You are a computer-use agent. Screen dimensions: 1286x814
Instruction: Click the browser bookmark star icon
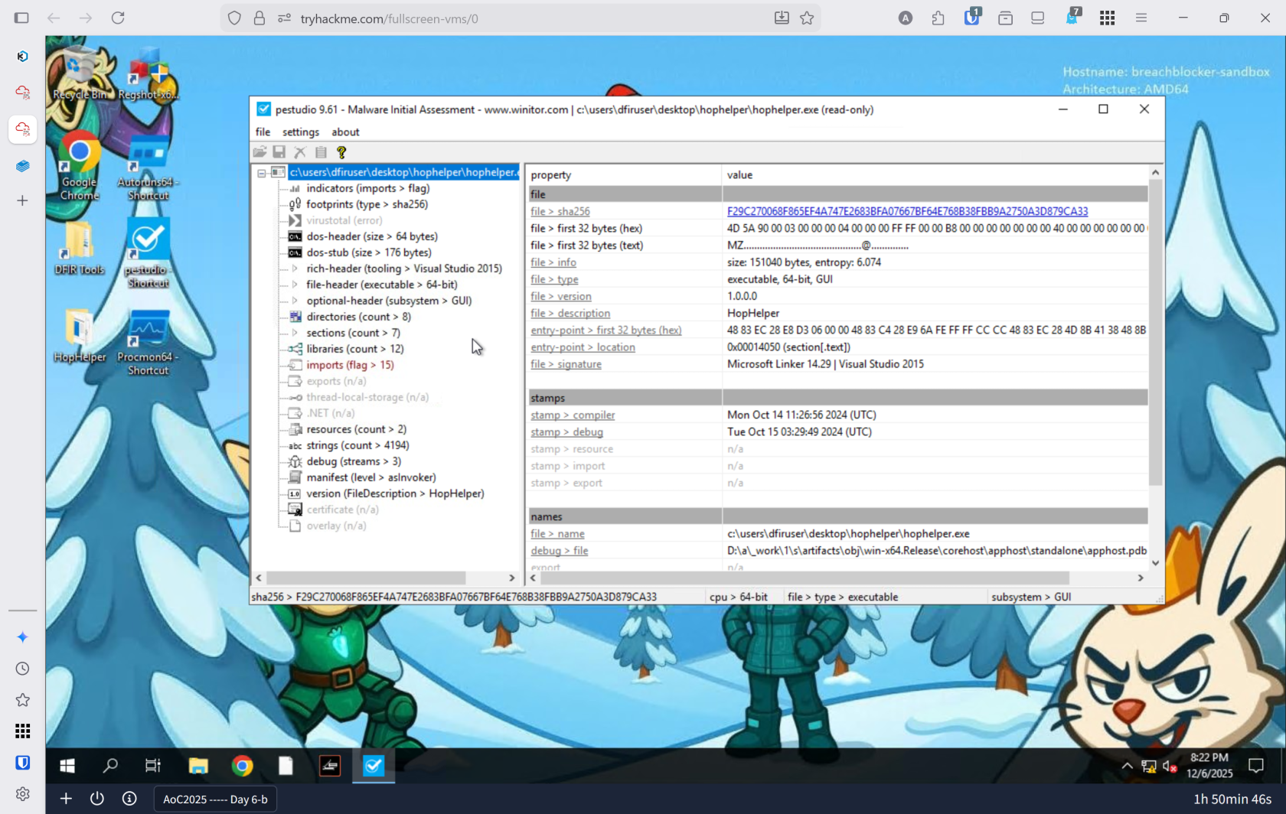pos(807,18)
